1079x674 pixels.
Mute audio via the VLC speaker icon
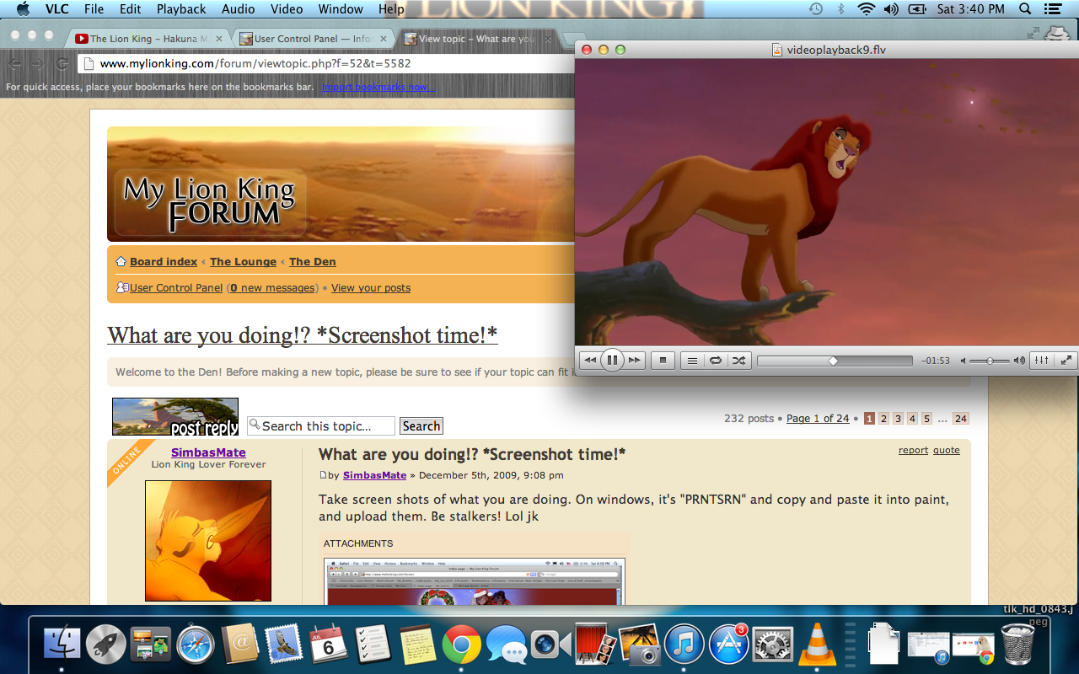point(964,361)
